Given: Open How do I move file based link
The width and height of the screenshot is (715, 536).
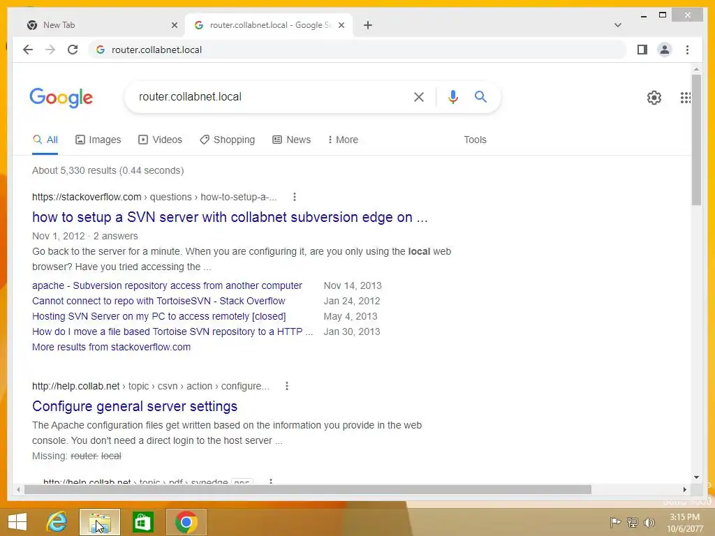Looking at the screenshot, I should pyautogui.click(x=172, y=332).
